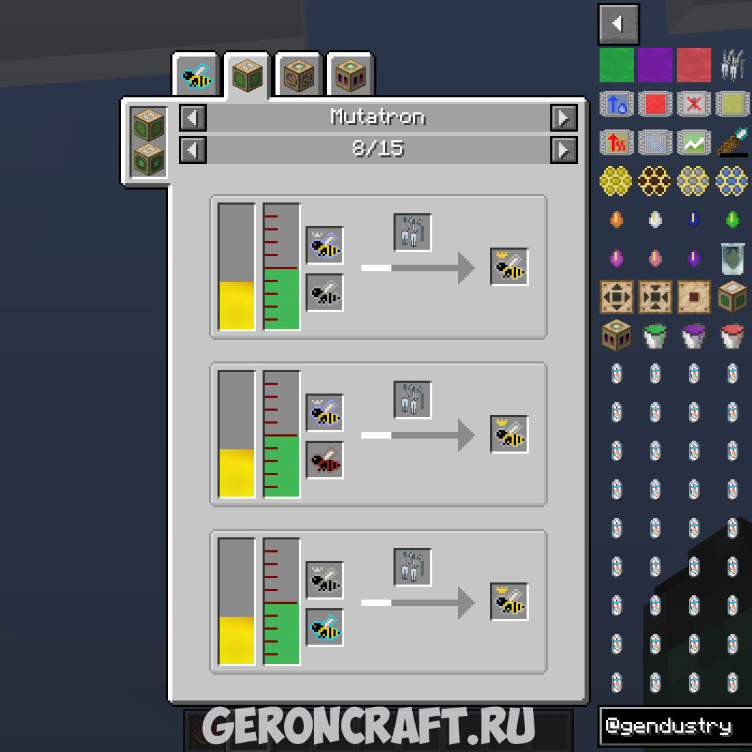This screenshot has width=752, height=752.
Task: Click the princess bee above the red drone
Action: pyautogui.click(x=325, y=412)
